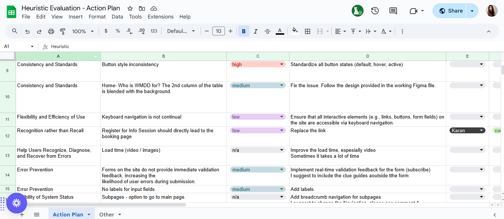The width and height of the screenshot is (504, 219).
Task: Activate the paint format tool
Action: click(63, 31)
